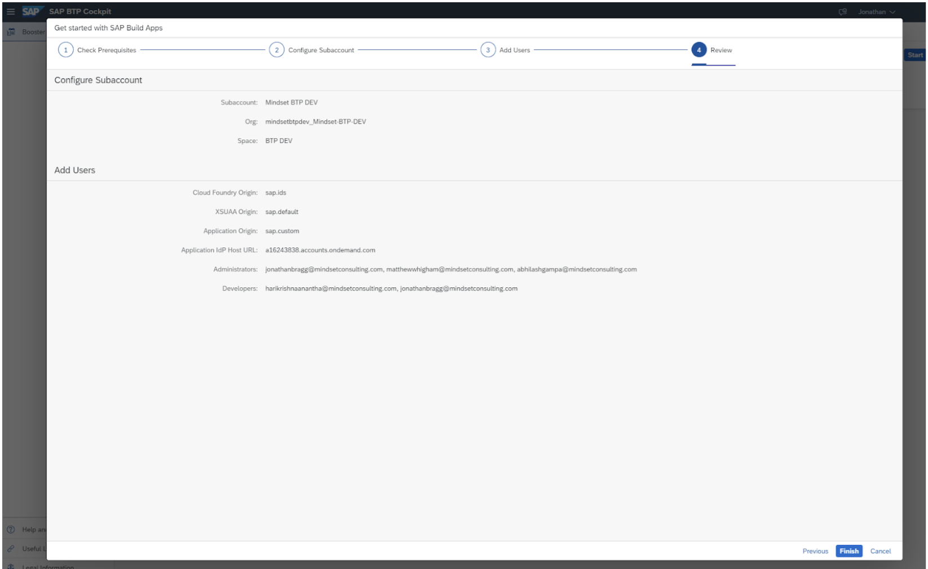Switch to the Review tab
The width and height of the screenshot is (928, 569).
722,49
